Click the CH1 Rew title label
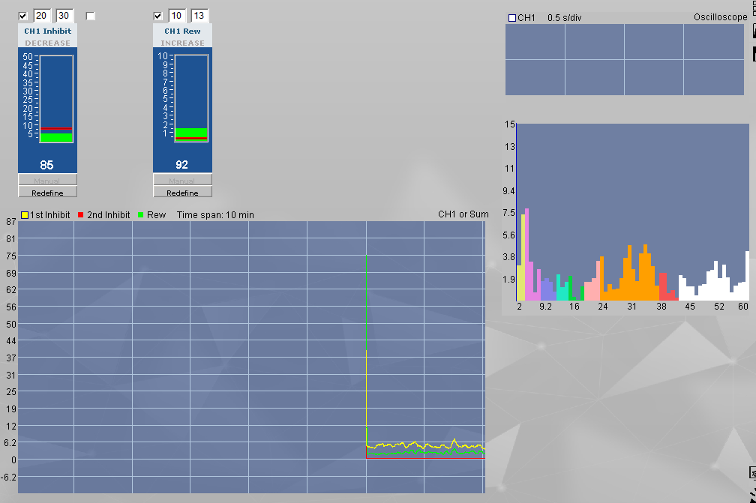This screenshot has height=503, width=756. coord(183,31)
